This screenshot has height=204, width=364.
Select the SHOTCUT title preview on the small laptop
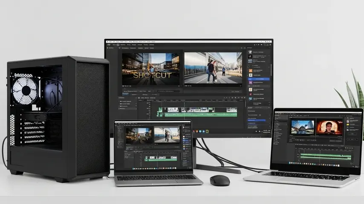(139, 135)
